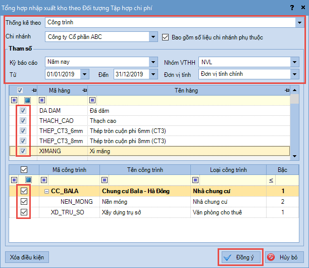Click the ≤ filter operator under Bậc
The image size is (309, 268).
[x=271, y=180]
